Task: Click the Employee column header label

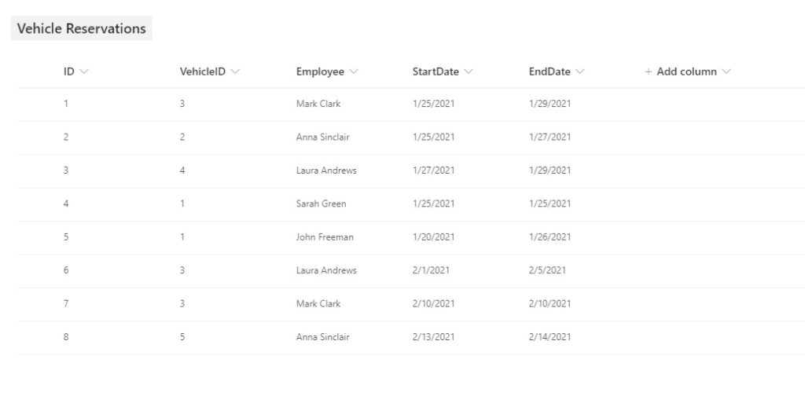Action: coord(320,71)
